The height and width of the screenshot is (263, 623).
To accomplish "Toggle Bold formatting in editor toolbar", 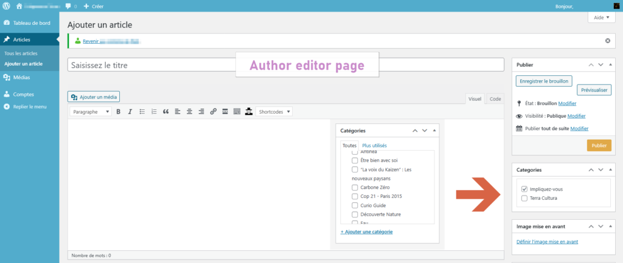I will point(119,112).
